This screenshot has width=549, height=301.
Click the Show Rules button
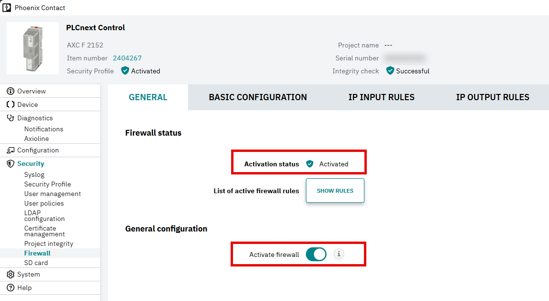[335, 190]
